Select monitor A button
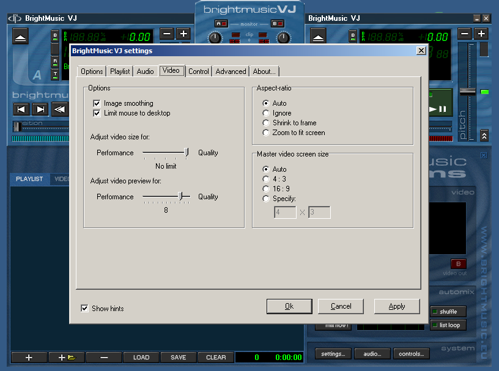Screen dimensions: 499x371 coord(221,24)
